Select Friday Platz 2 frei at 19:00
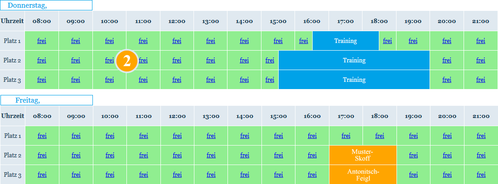The height and width of the screenshot is (184, 498). click(413, 155)
